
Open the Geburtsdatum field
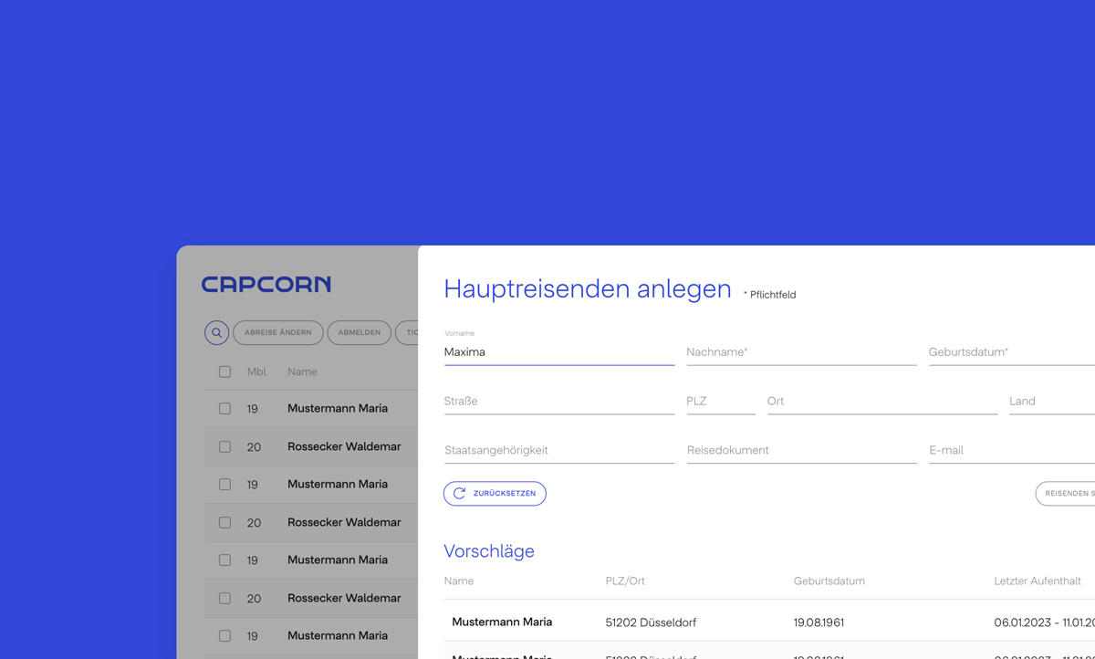[x=1011, y=352]
